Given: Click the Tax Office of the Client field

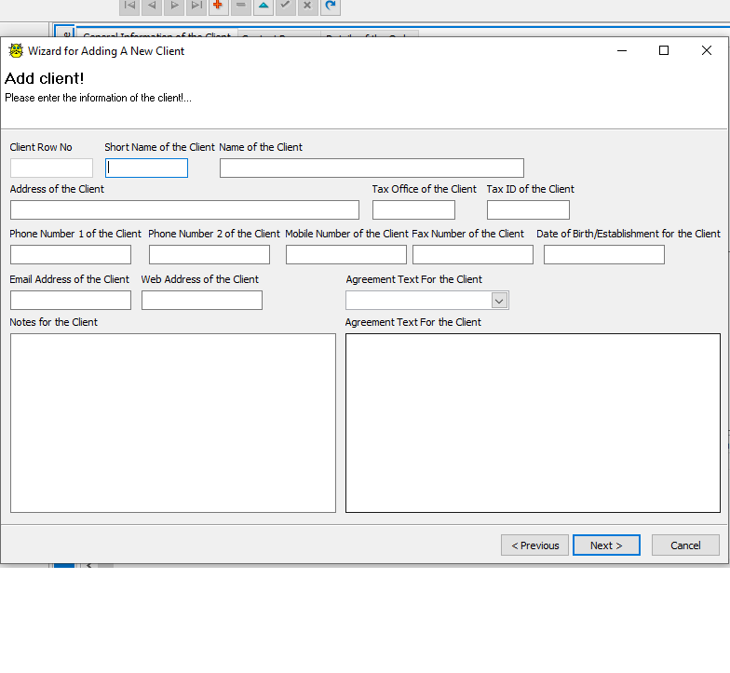Looking at the screenshot, I should click(413, 210).
